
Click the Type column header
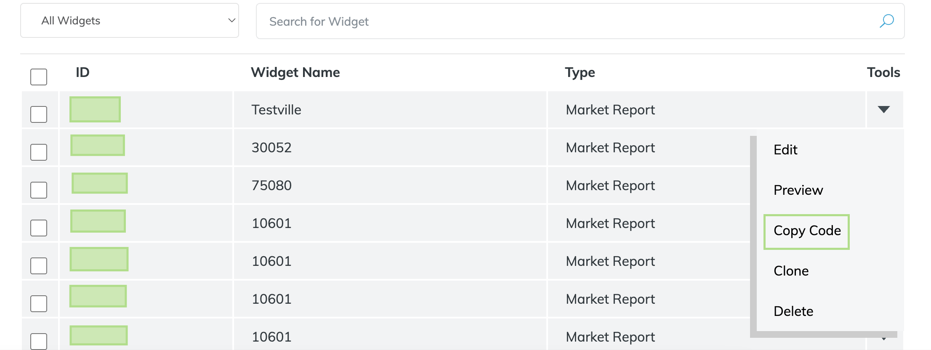(x=580, y=72)
